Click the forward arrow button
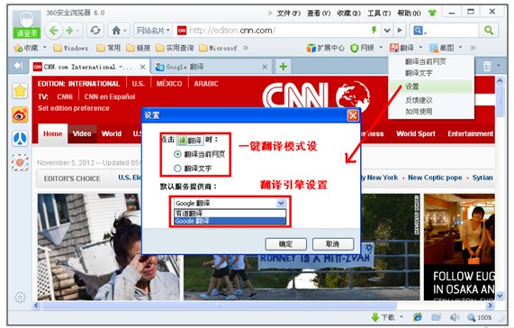This screenshot has height=328, width=514. coord(69,31)
